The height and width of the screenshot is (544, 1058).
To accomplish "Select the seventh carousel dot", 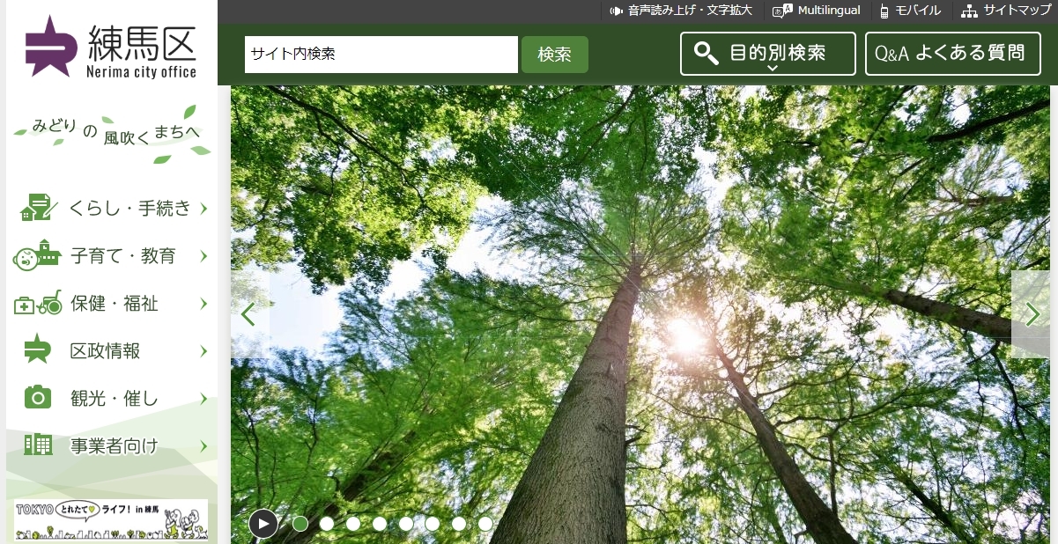I will 459,524.
